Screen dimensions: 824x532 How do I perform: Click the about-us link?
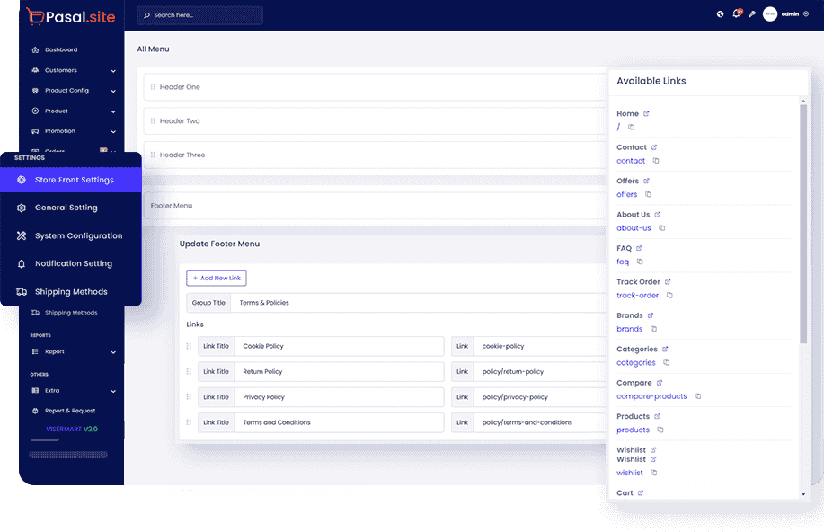point(634,228)
